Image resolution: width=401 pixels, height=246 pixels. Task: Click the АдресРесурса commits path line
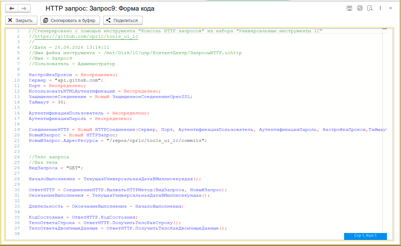tap(118, 140)
